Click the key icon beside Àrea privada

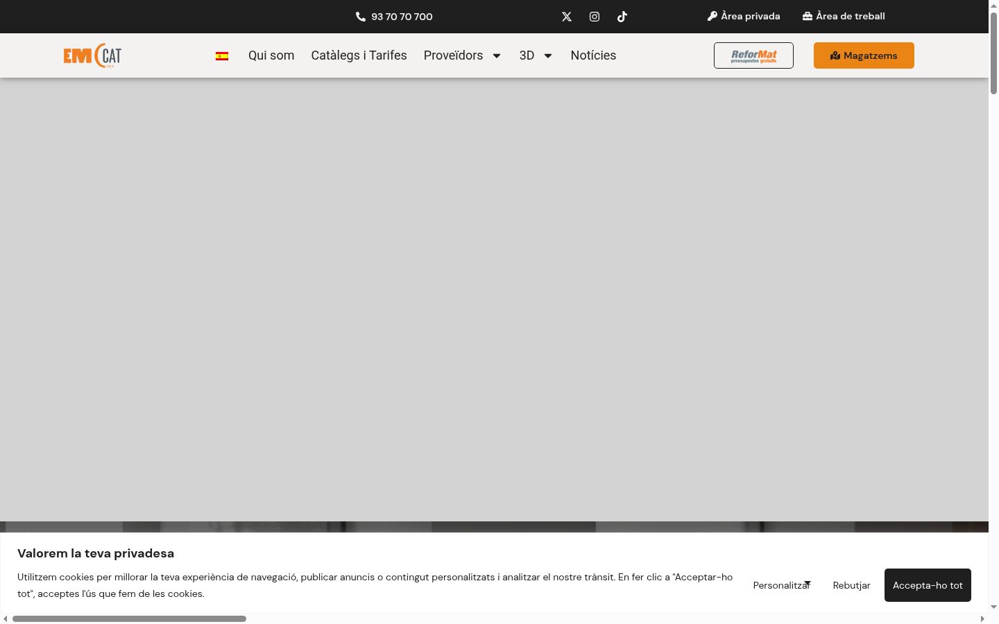tap(712, 16)
